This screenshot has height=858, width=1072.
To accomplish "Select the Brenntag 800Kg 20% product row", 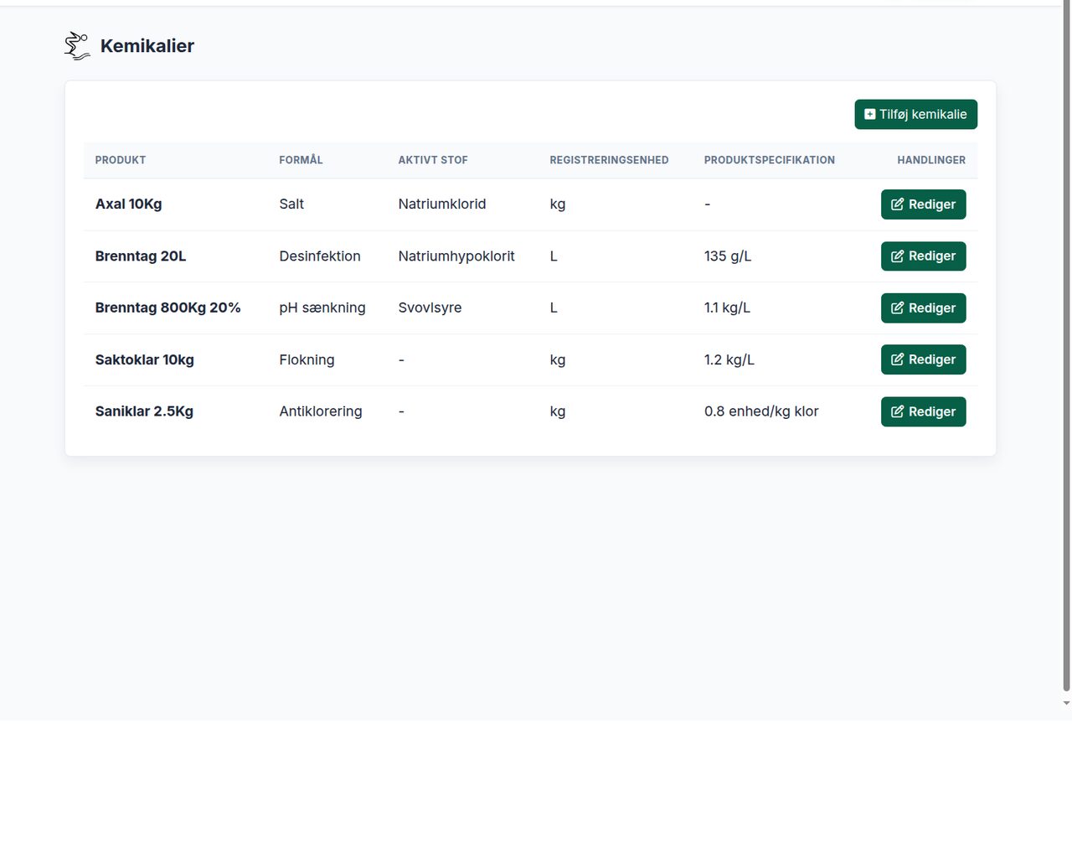I will point(530,308).
